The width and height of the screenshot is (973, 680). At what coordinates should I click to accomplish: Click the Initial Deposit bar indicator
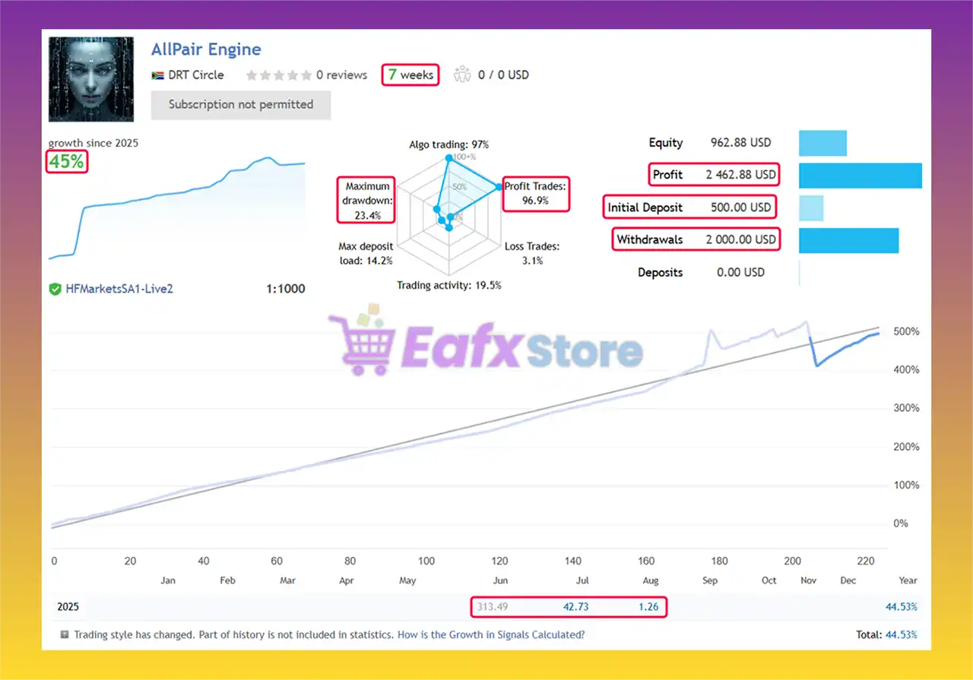pos(811,207)
